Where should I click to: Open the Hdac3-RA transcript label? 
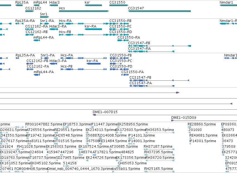(x=58, y=26)
